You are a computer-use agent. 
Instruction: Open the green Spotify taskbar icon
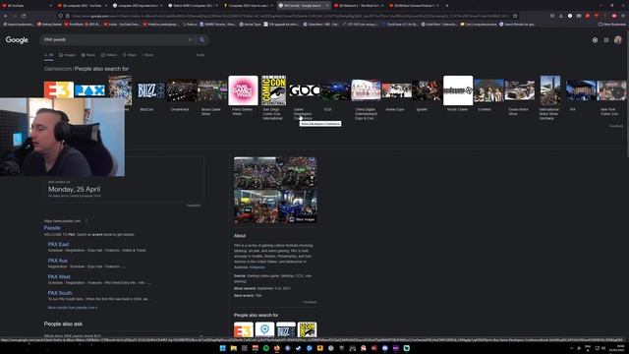click(266, 348)
